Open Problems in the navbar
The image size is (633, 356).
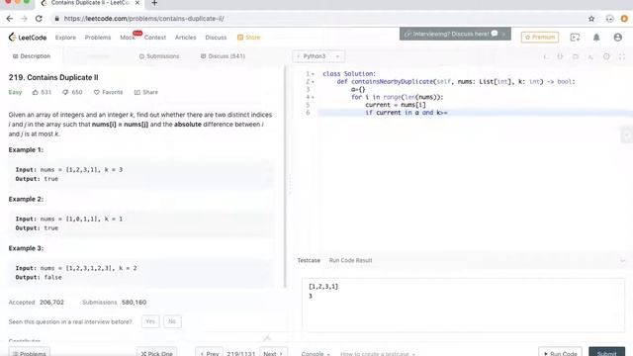point(98,38)
